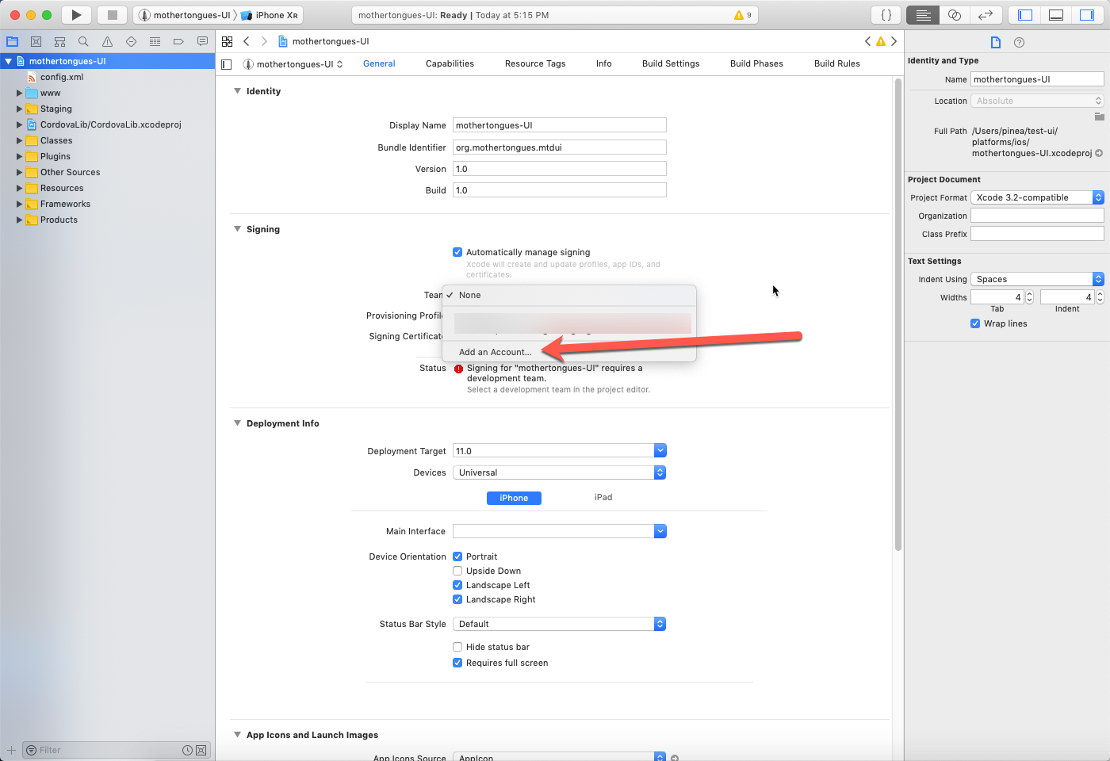Switch to the Build Phases tab
Image resolution: width=1110 pixels, height=761 pixels.
[x=756, y=63]
